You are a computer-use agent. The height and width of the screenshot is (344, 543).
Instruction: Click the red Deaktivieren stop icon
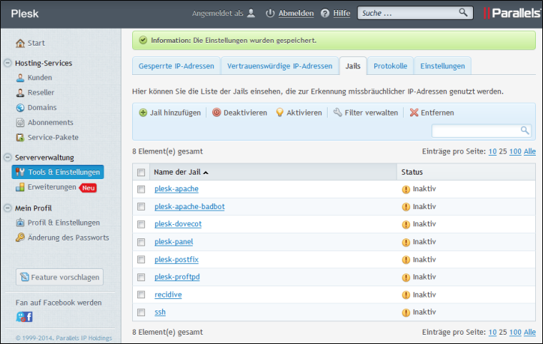[x=216, y=113]
